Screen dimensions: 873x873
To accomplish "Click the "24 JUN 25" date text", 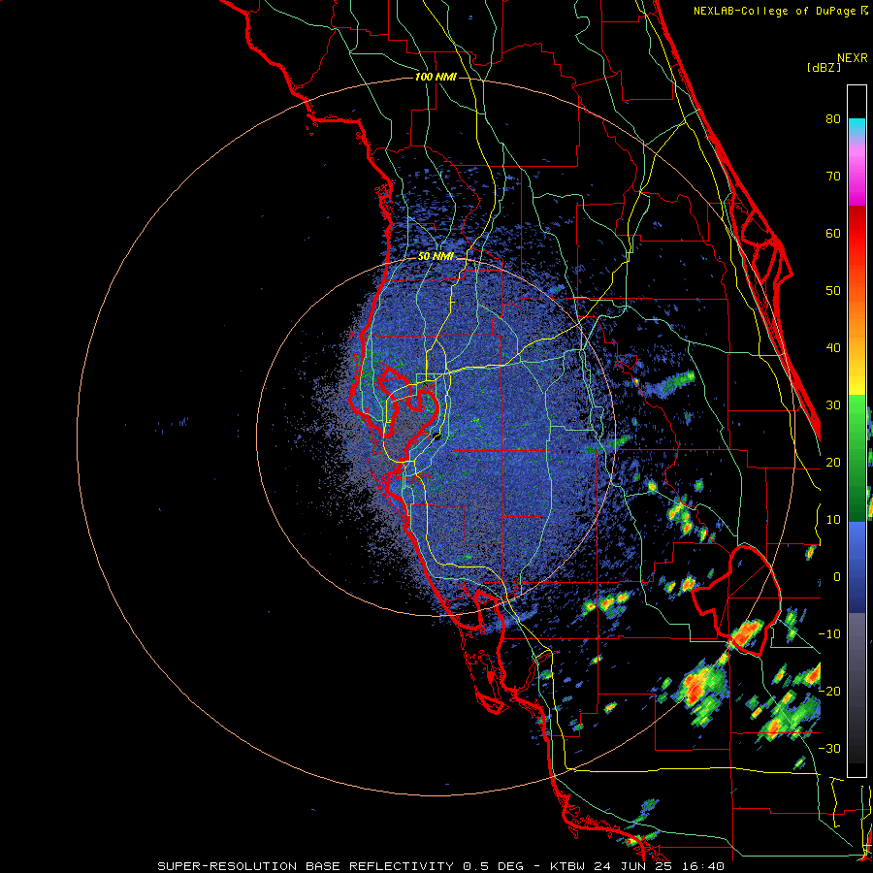I will (633, 866).
